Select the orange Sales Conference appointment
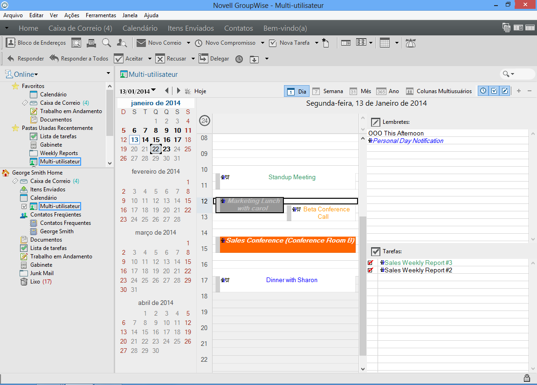Viewport: 537px width, 385px height. coord(288,244)
